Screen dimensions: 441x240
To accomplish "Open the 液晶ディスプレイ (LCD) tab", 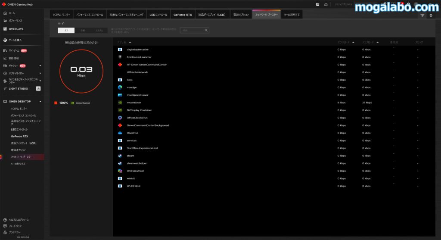I will (x=212, y=15).
